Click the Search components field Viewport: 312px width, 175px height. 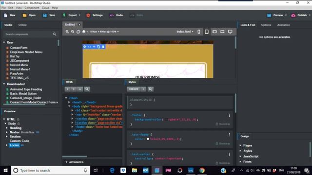click(x=30, y=34)
